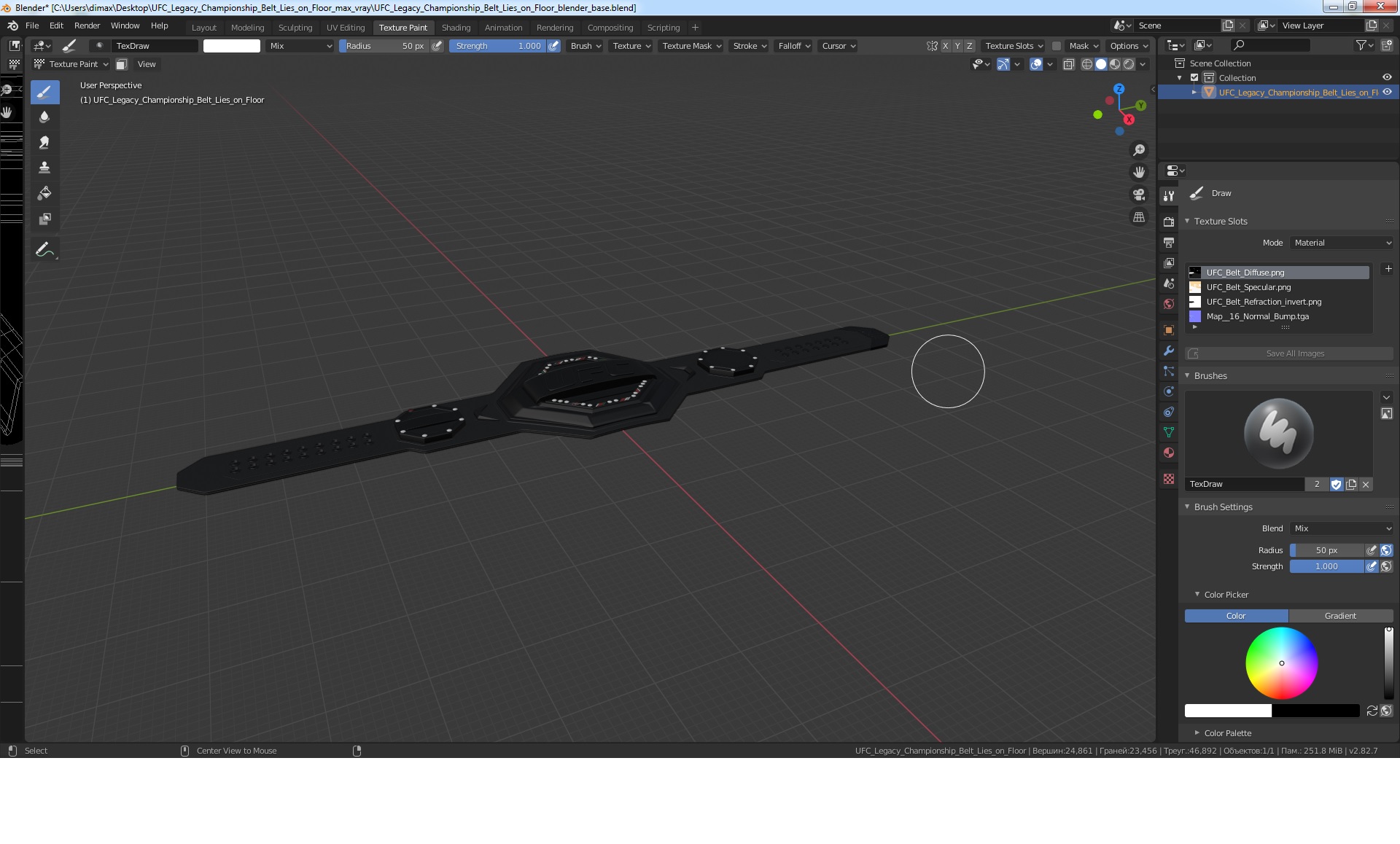Open the Texture checker properties tab
The height and width of the screenshot is (844, 1400).
1169,479
